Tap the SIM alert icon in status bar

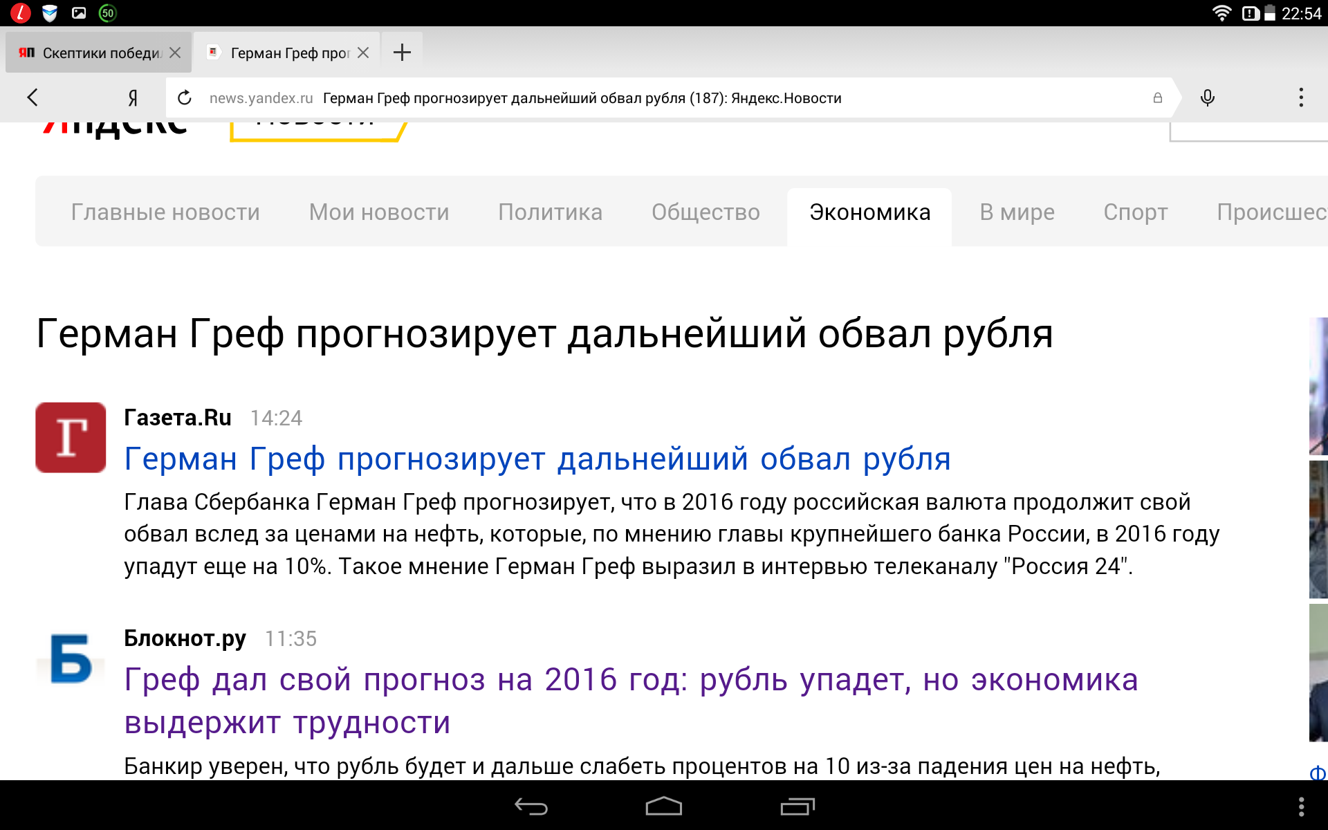[1250, 13]
